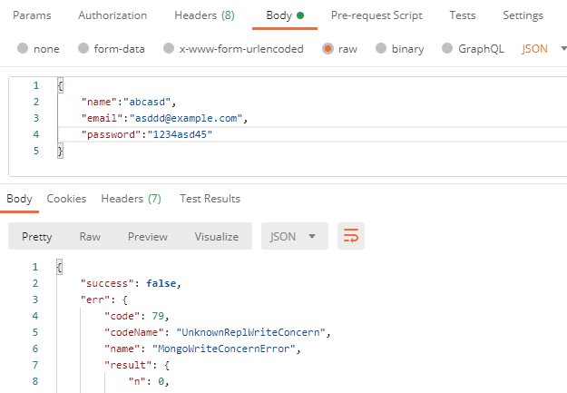Switch response view to Raw

(90, 236)
